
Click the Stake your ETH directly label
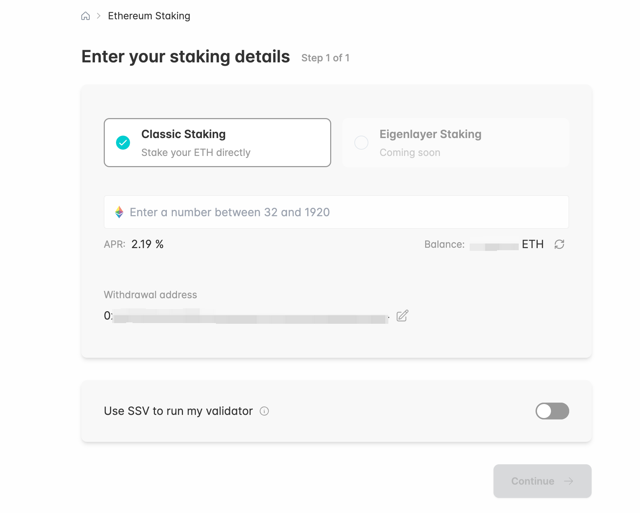point(196,152)
